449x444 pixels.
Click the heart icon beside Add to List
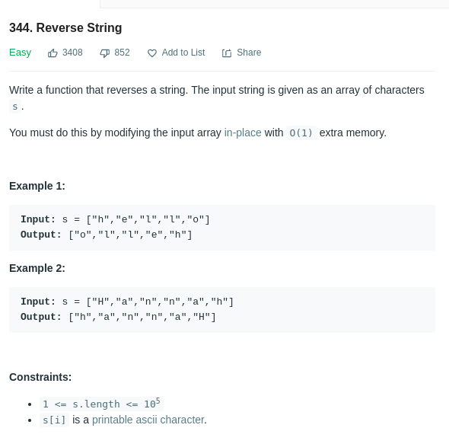click(x=152, y=53)
